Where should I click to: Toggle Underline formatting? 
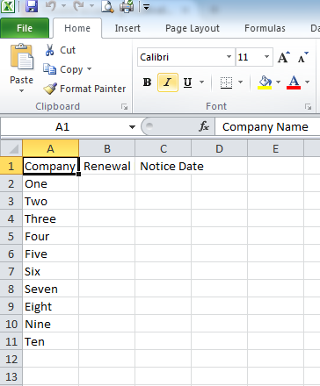(187, 82)
